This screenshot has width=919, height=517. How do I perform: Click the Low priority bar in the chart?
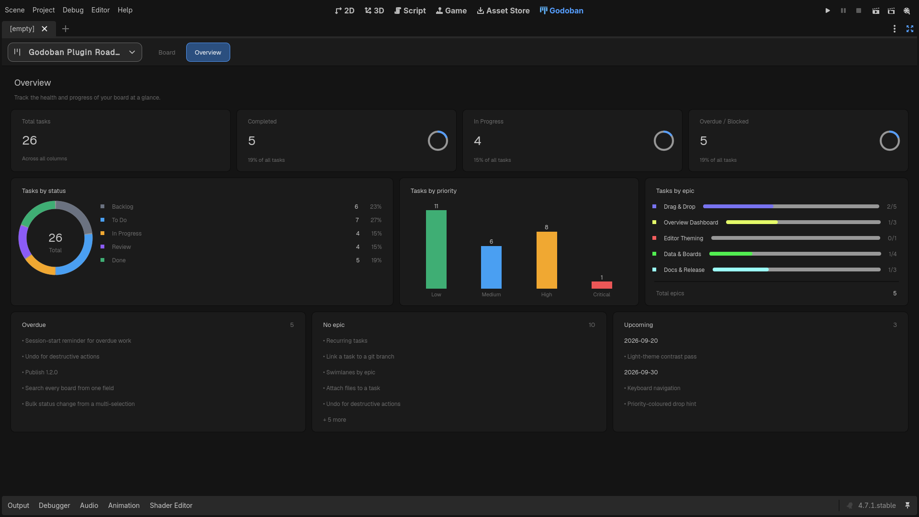click(436, 249)
